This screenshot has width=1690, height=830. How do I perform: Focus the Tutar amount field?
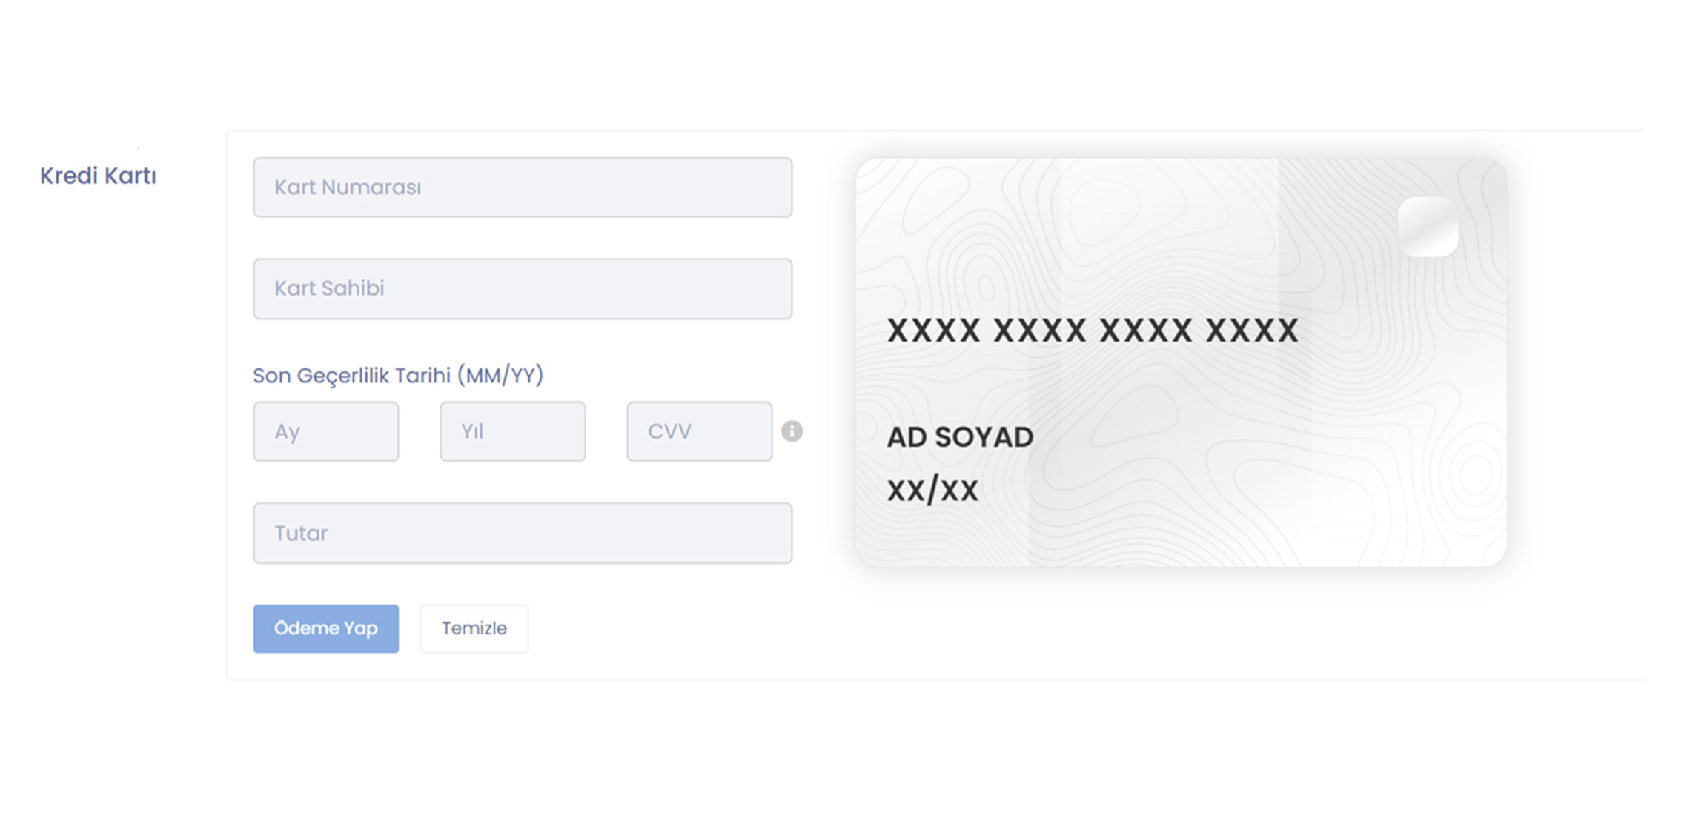(x=523, y=534)
